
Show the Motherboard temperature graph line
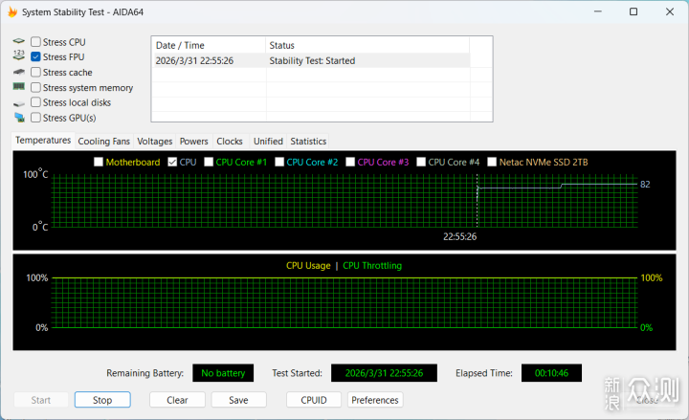(99, 162)
